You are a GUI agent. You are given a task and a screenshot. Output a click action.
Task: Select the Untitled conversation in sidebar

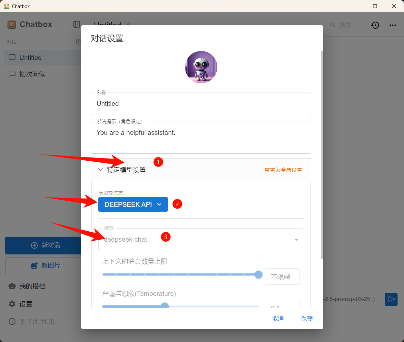(x=43, y=58)
